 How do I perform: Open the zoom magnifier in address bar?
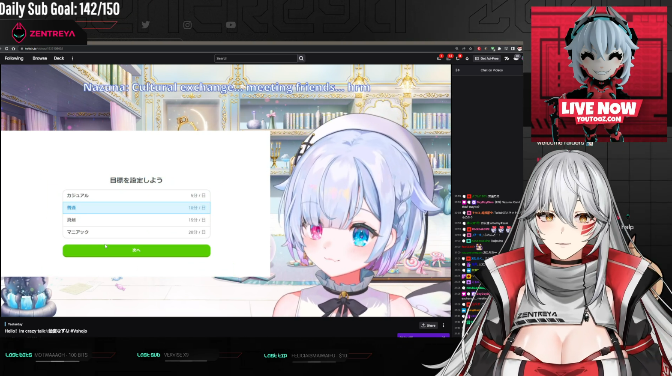(x=457, y=48)
